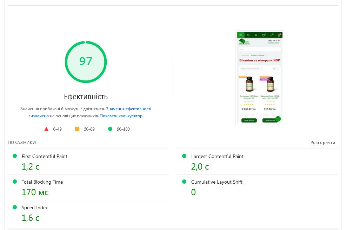Click the green dot beside Largest Contentful Paint

[x=184, y=156]
